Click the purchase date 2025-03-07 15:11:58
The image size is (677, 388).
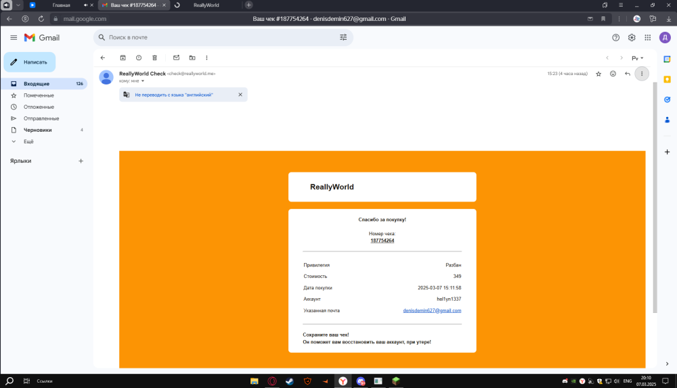coord(439,287)
